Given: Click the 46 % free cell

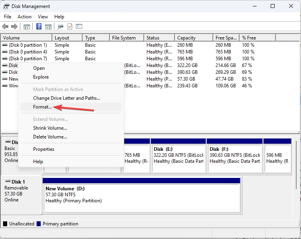Looking at the screenshot, I should click(x=247, y=85).
